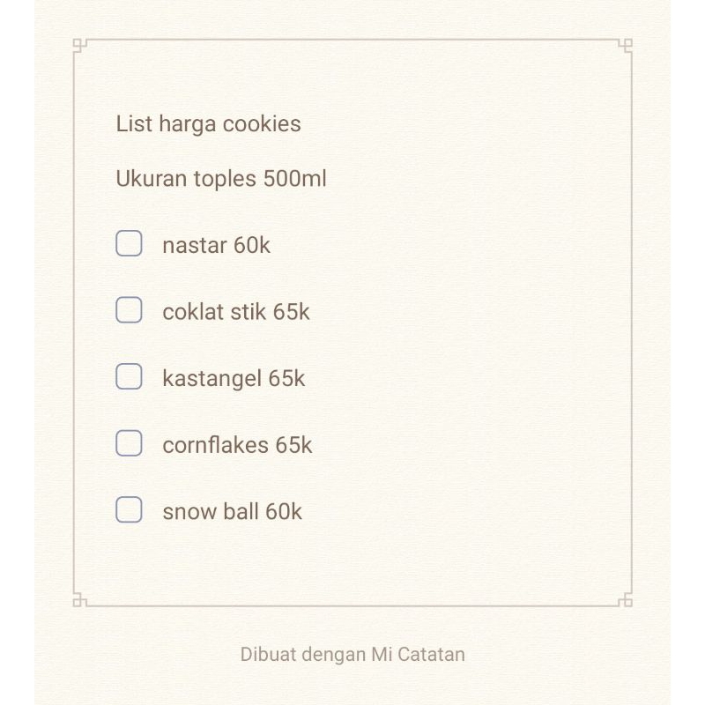Click the top border line of note frame

tap(352, 40)
